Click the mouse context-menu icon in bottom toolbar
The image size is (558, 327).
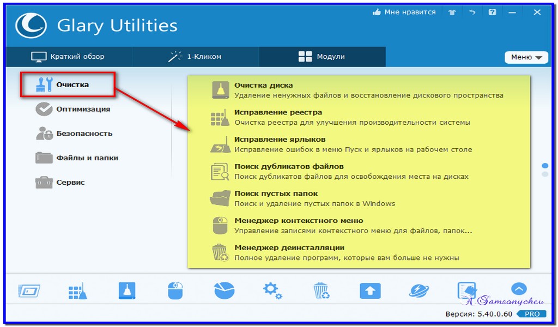[x=175, y=291]
